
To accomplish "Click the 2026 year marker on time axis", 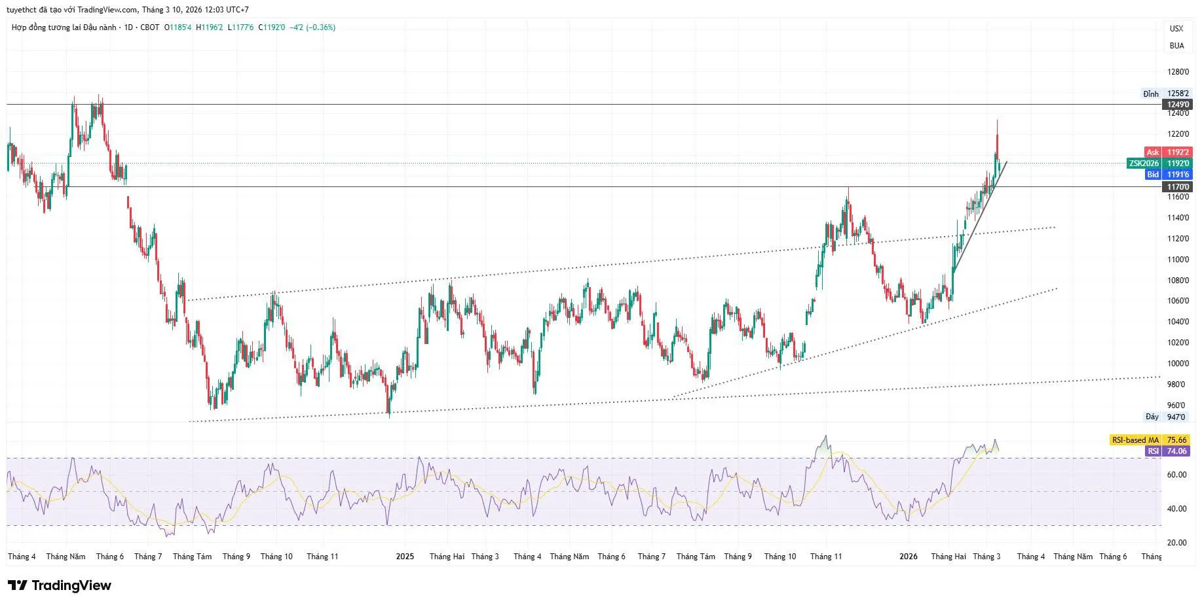I will coord(908,557).
